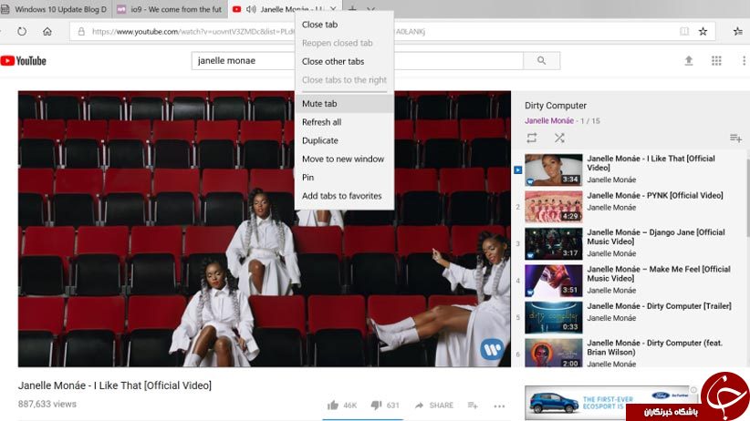Click the YouTube search input field

click(357, 61)
